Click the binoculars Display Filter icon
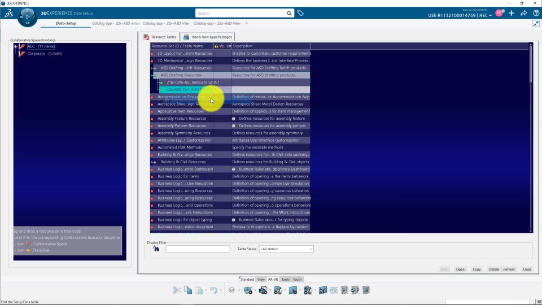542x305 pixels. (156, 249)
